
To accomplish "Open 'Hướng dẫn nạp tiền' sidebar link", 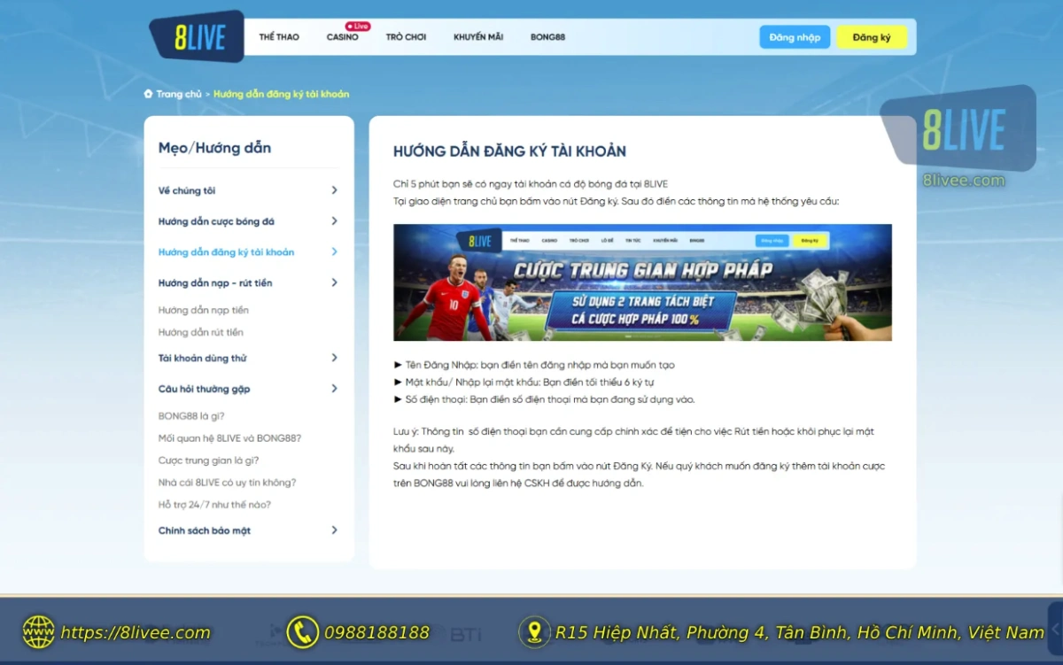I will 204,311.
